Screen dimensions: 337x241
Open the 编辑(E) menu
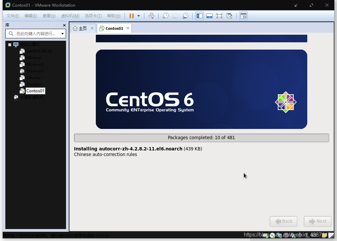coord(31,16)
